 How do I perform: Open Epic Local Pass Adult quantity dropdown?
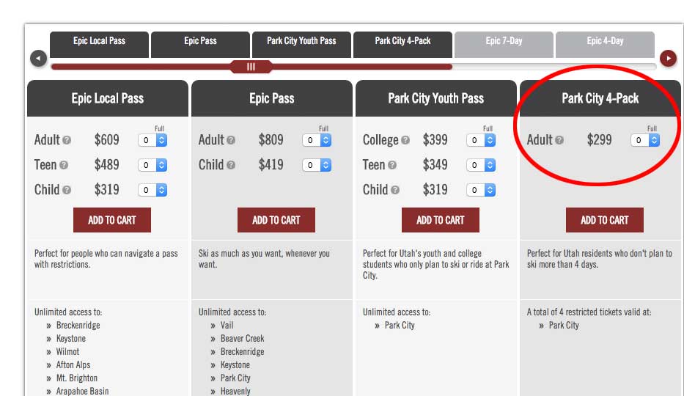click(x=152, y=140)
